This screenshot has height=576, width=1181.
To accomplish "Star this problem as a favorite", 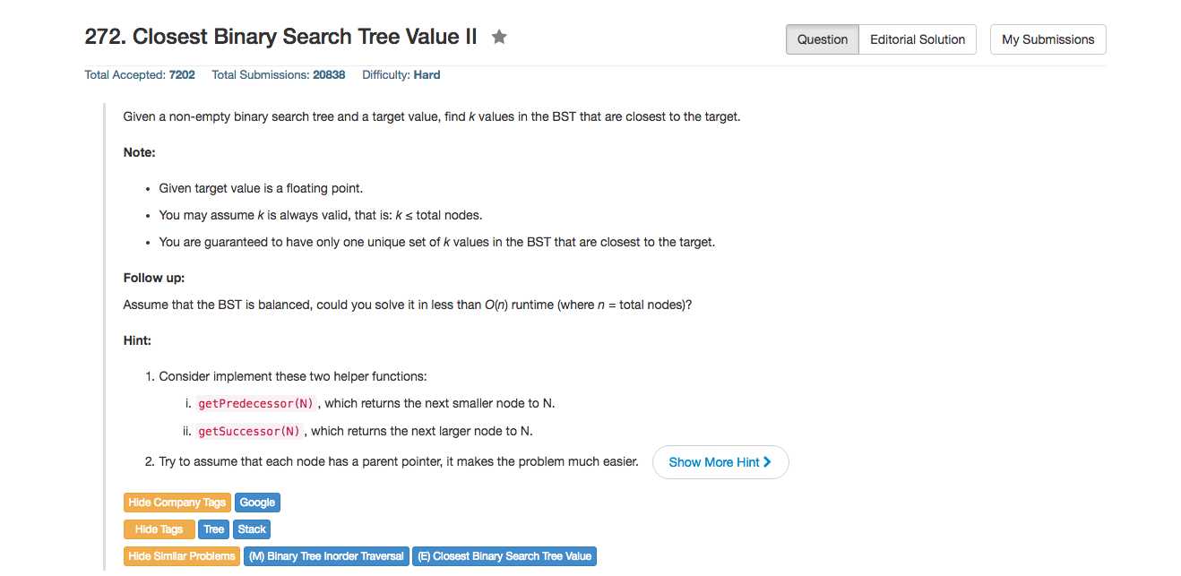I will 499,38.
